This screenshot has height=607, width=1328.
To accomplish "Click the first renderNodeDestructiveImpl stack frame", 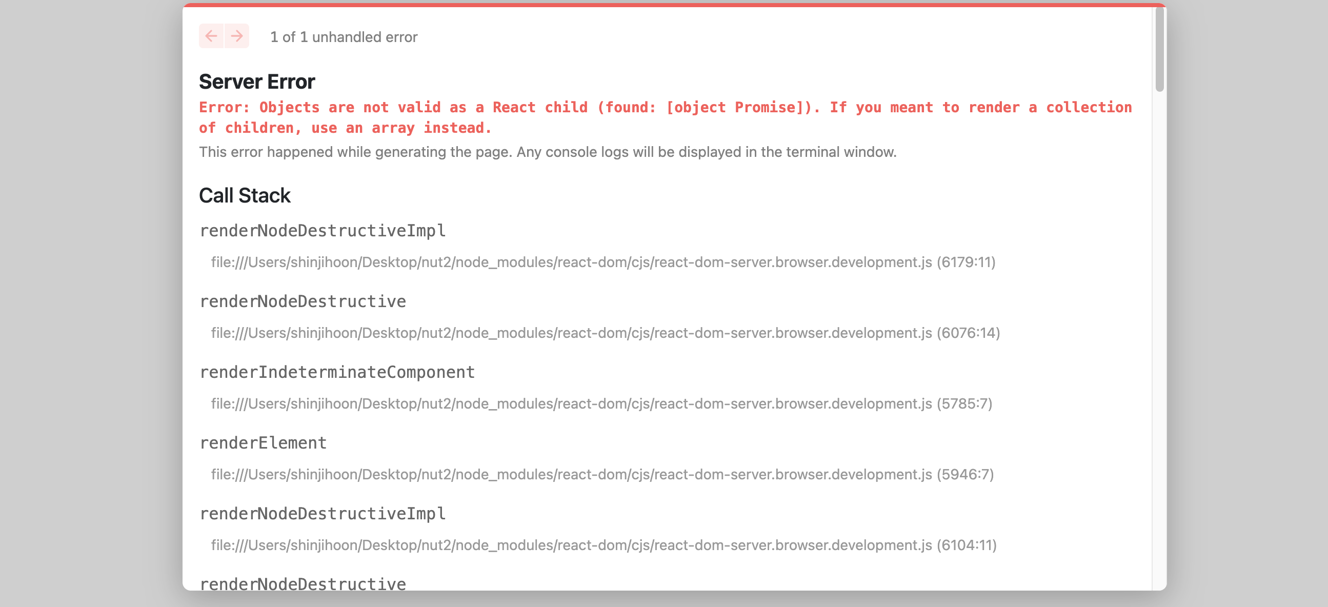I will (323, 231).
